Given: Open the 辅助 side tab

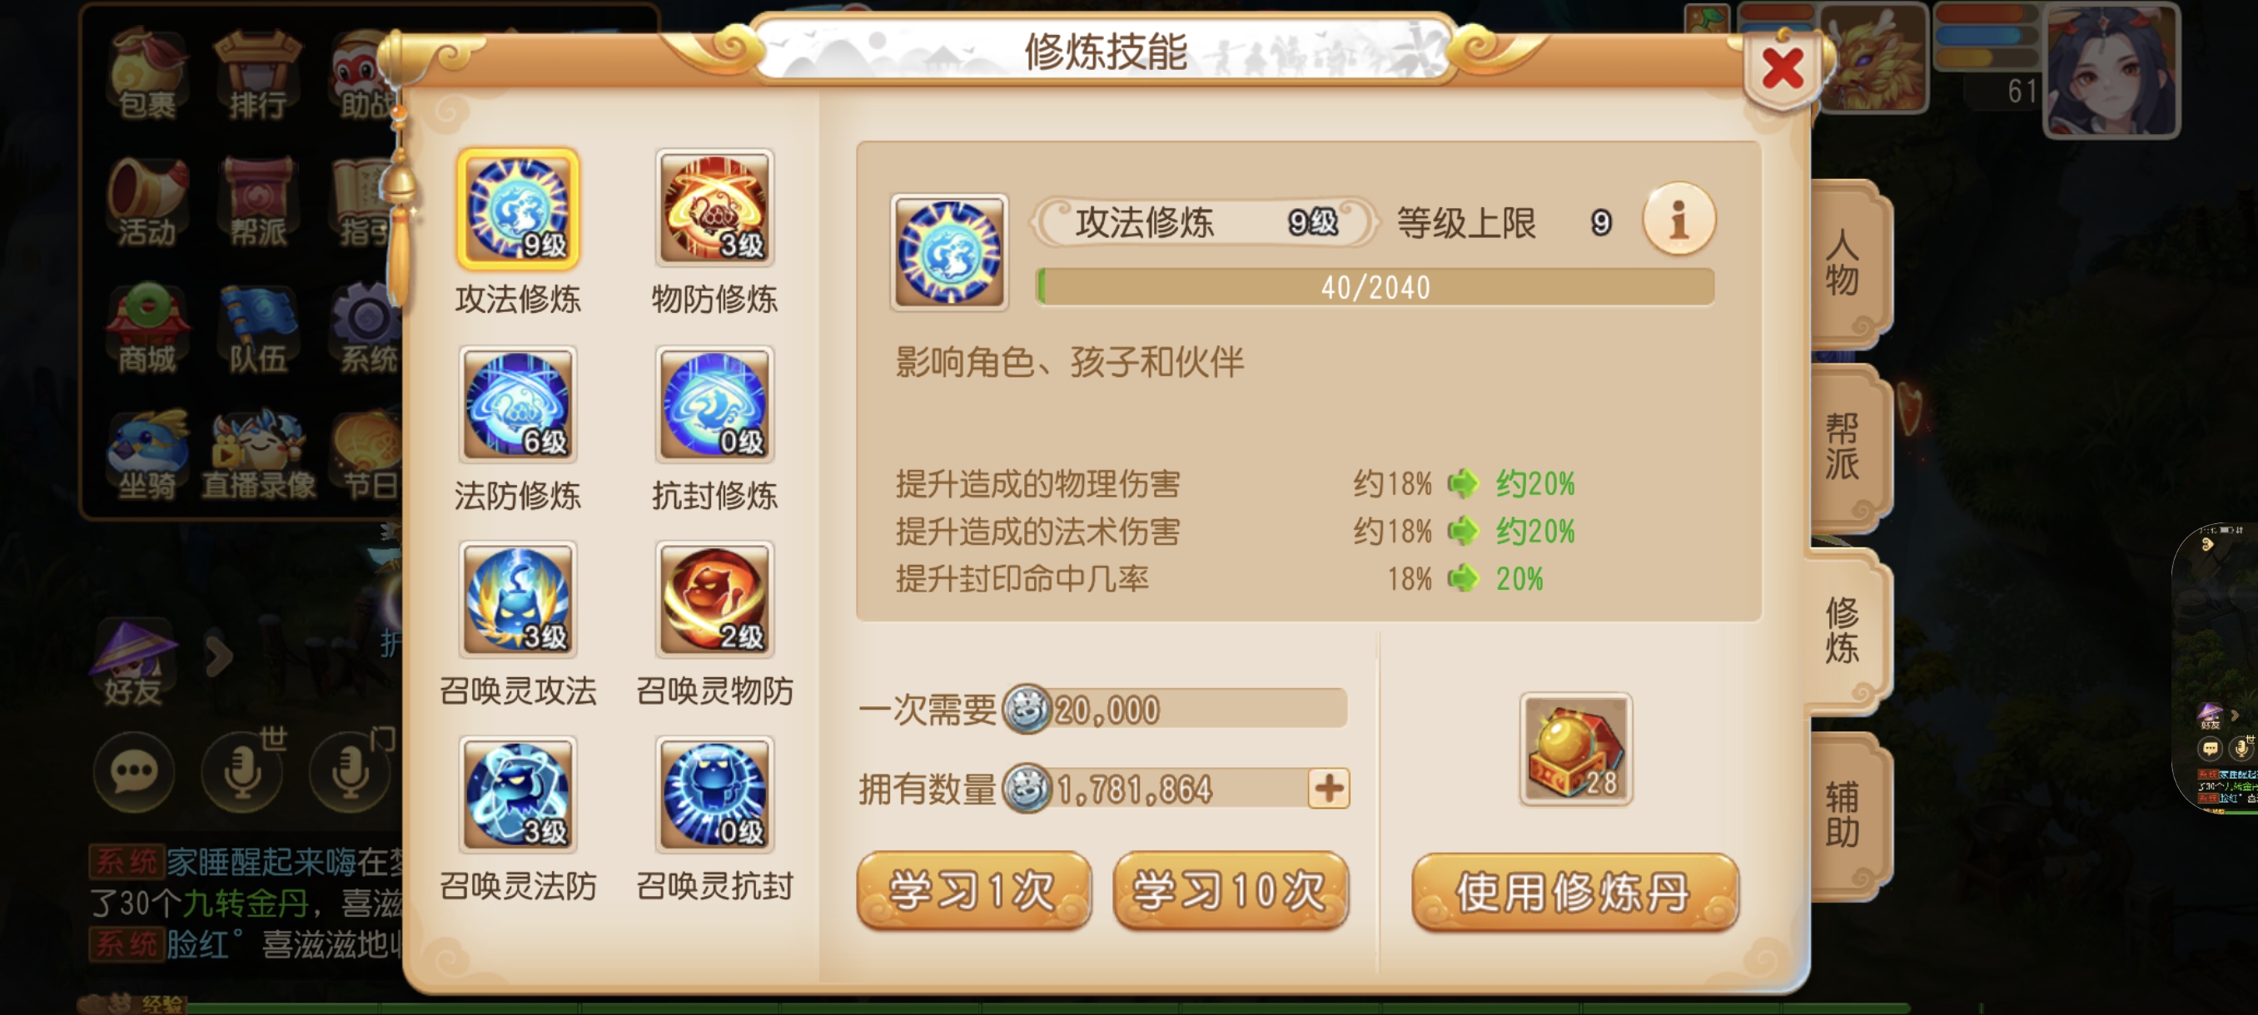Looking at the screenshot, I should click(1844, 814).
